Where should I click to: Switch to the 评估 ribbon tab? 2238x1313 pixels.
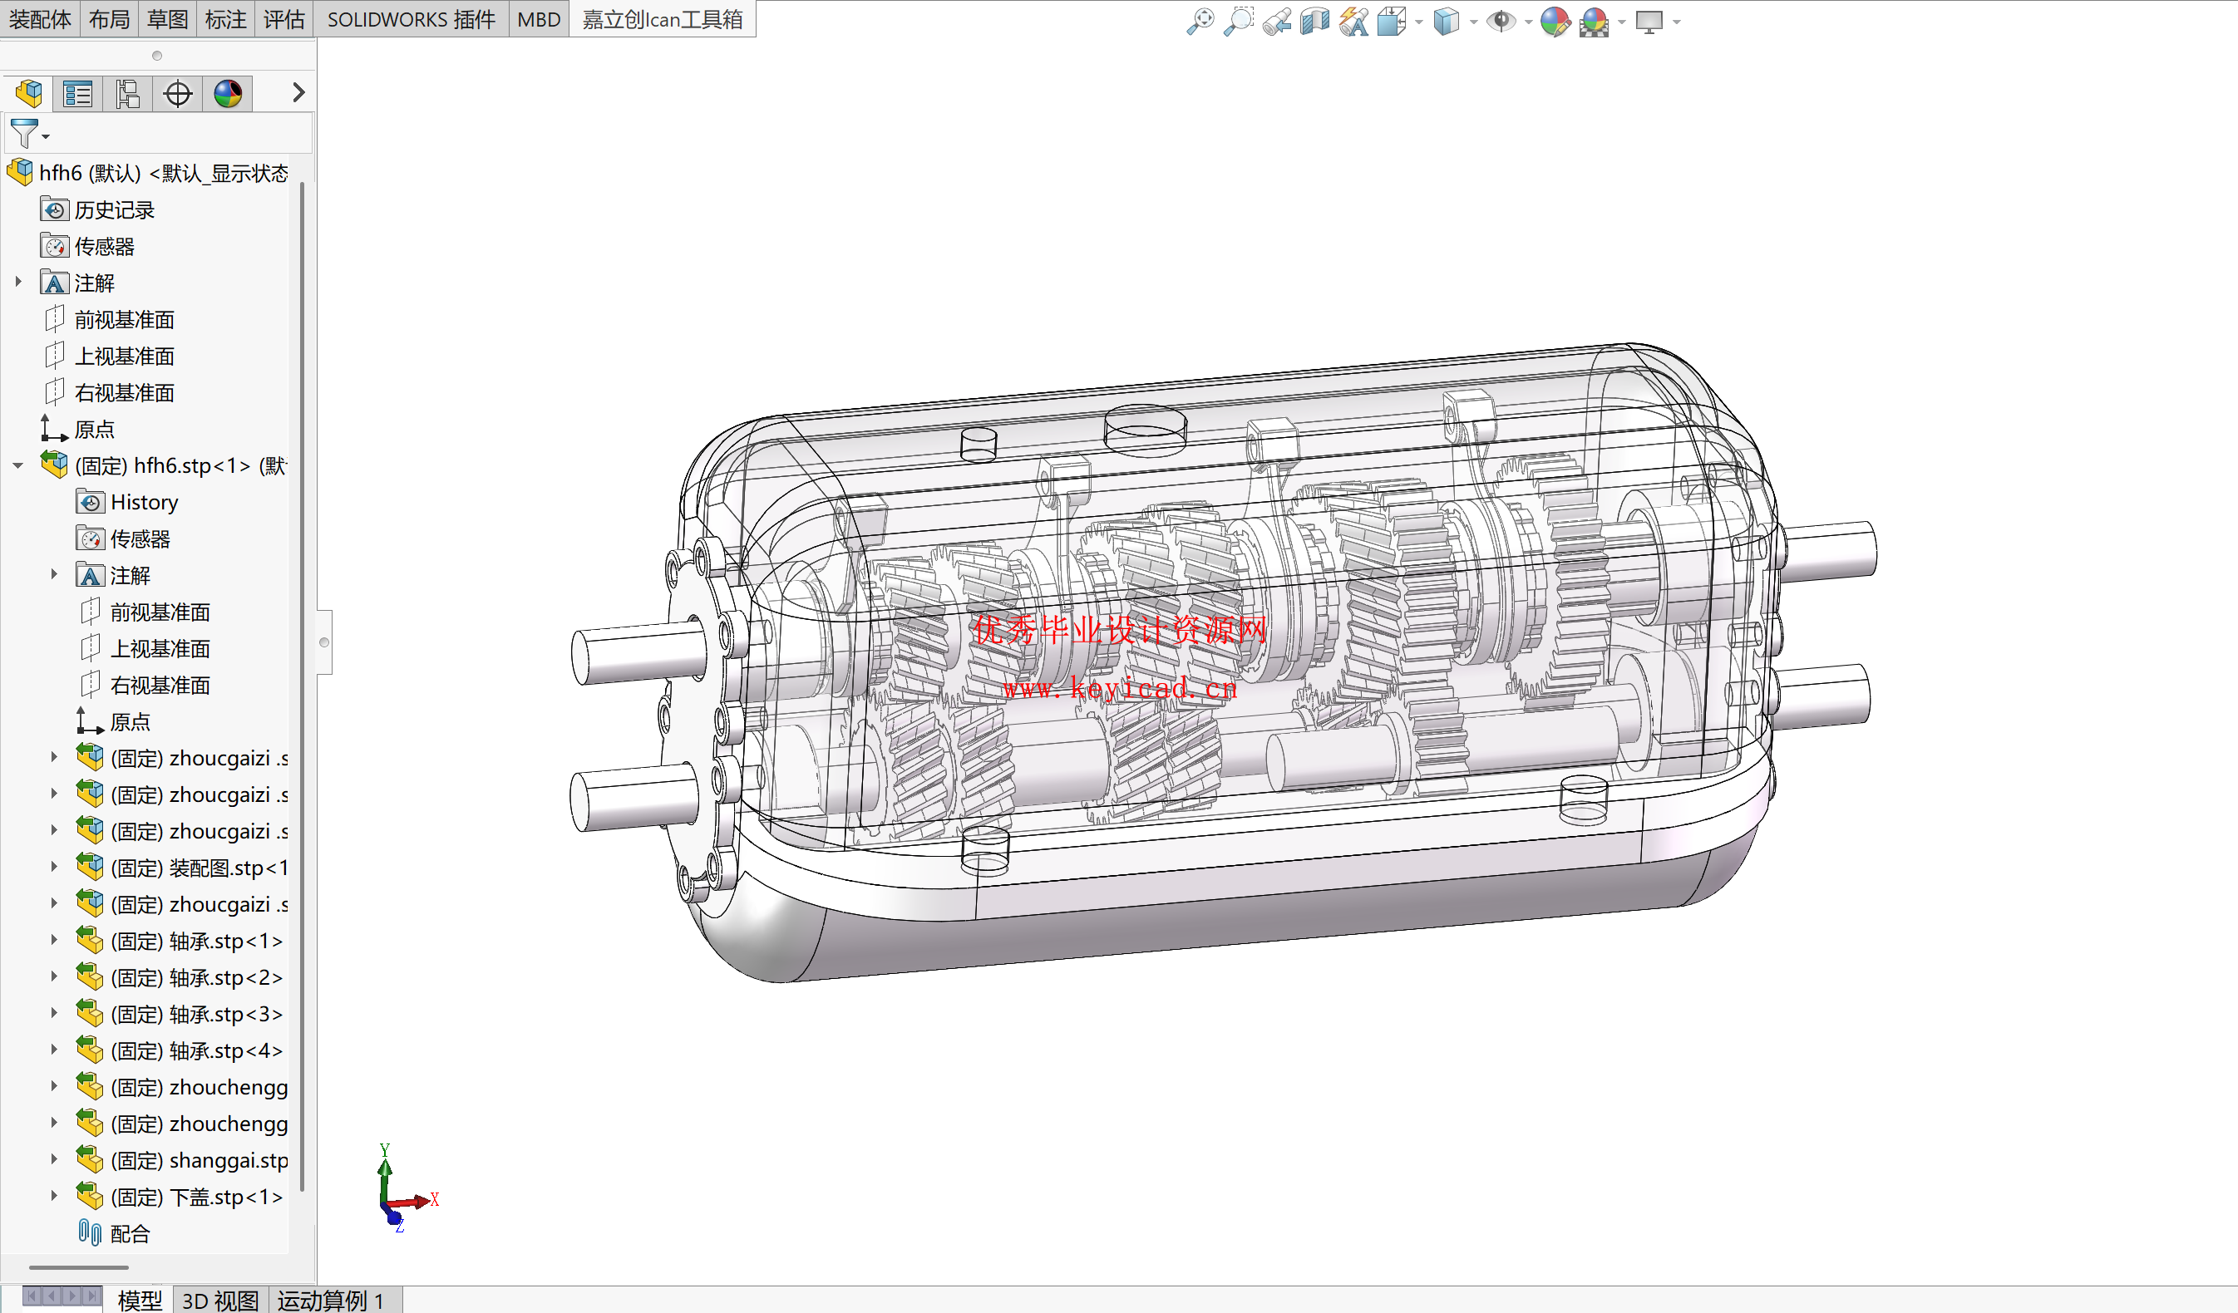coord(284,18)
